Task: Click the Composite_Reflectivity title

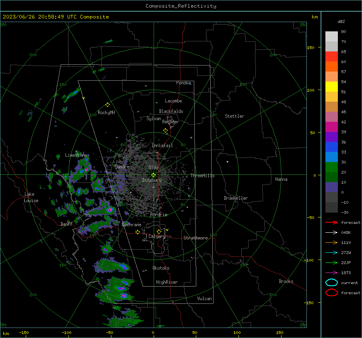Action: [x=181, y=6]
